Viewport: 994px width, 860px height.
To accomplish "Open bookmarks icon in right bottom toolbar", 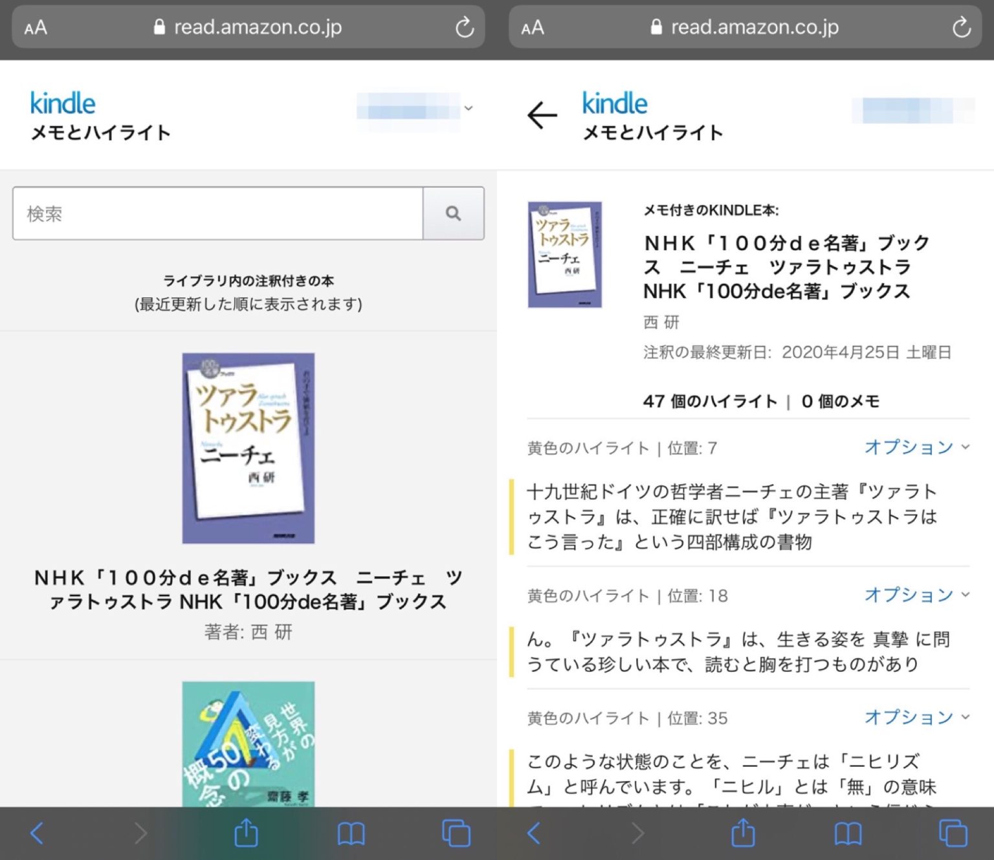I will pyautogui.click(x=848, y=833).
